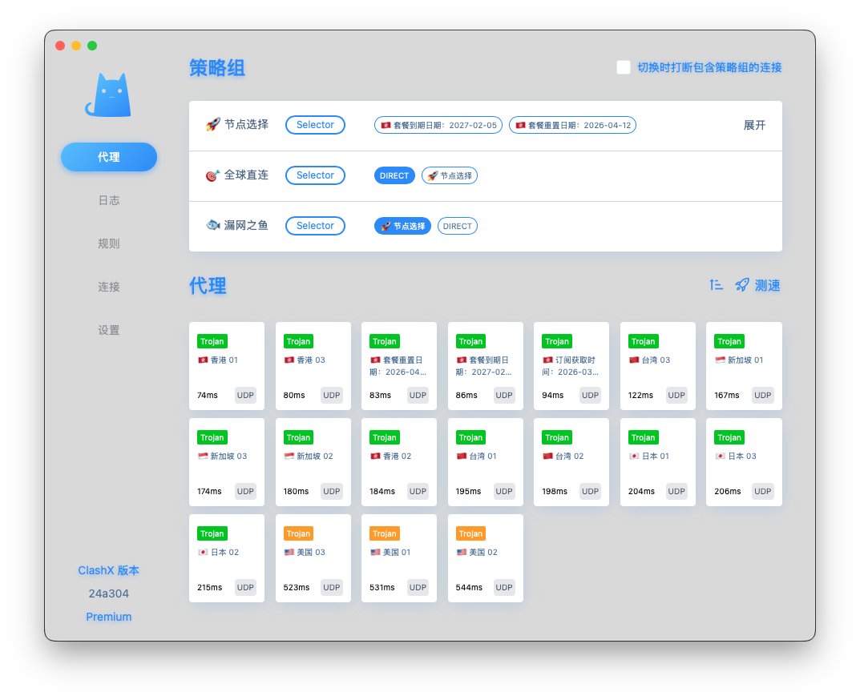This screenshot has height=700, width=860.
Task: Click the US flag on 美国 01
Action: [x=375, y=552]
